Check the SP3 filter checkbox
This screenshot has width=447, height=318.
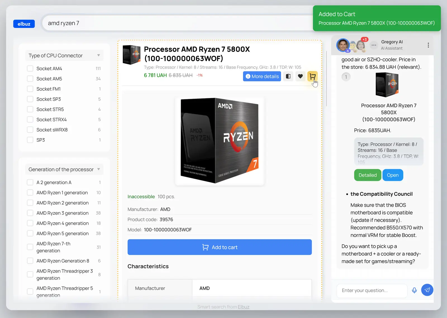[30, 140]
